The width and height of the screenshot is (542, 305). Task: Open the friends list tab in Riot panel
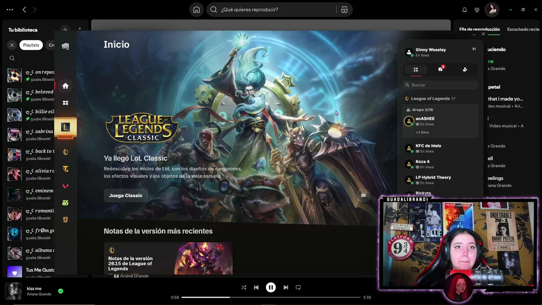(x=416, y=69)
